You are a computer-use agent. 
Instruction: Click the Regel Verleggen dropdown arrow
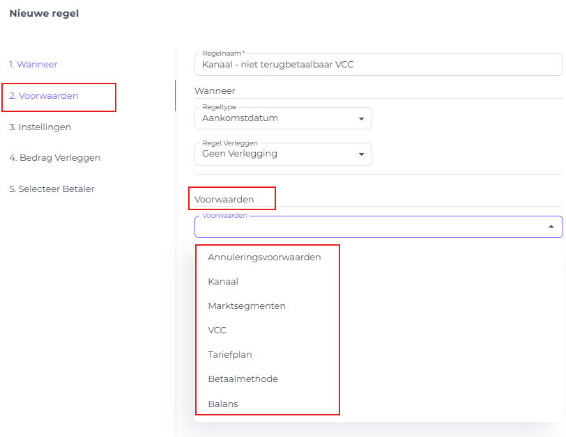[361, 154]
